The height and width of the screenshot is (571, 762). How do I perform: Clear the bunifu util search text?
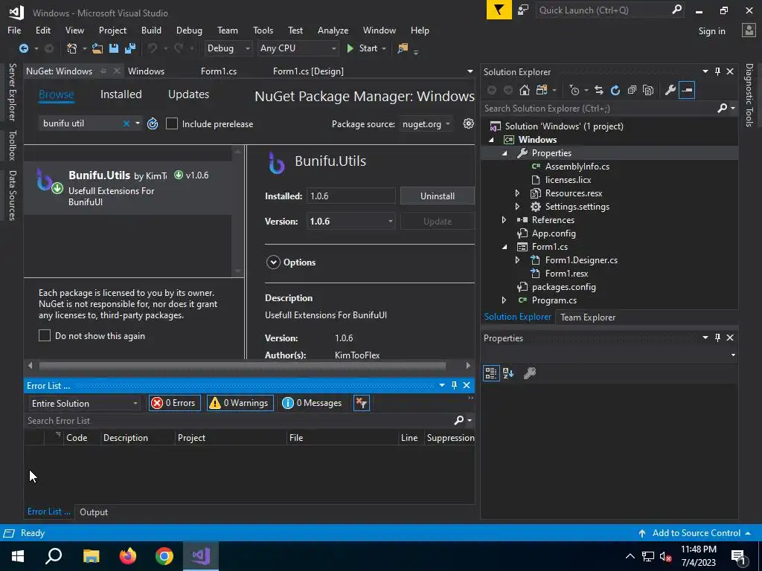pos(127,123)
